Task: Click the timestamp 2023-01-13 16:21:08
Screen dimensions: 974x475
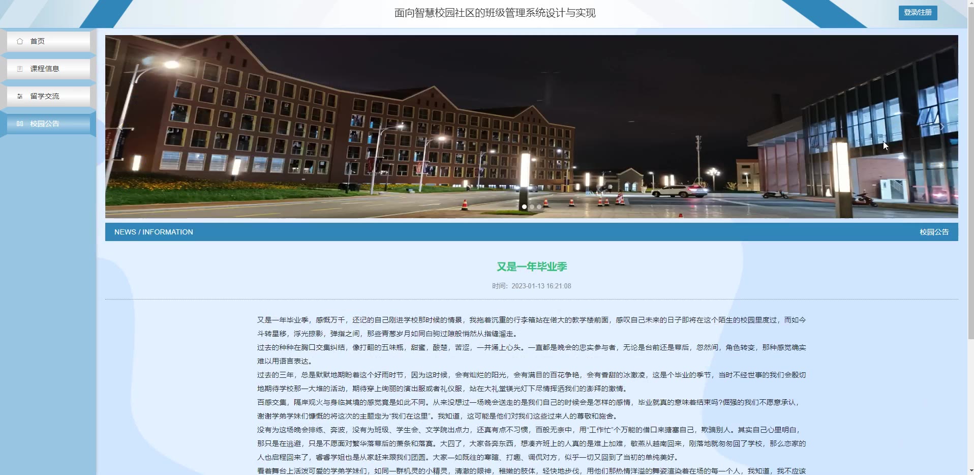Action: click(541, 286)
